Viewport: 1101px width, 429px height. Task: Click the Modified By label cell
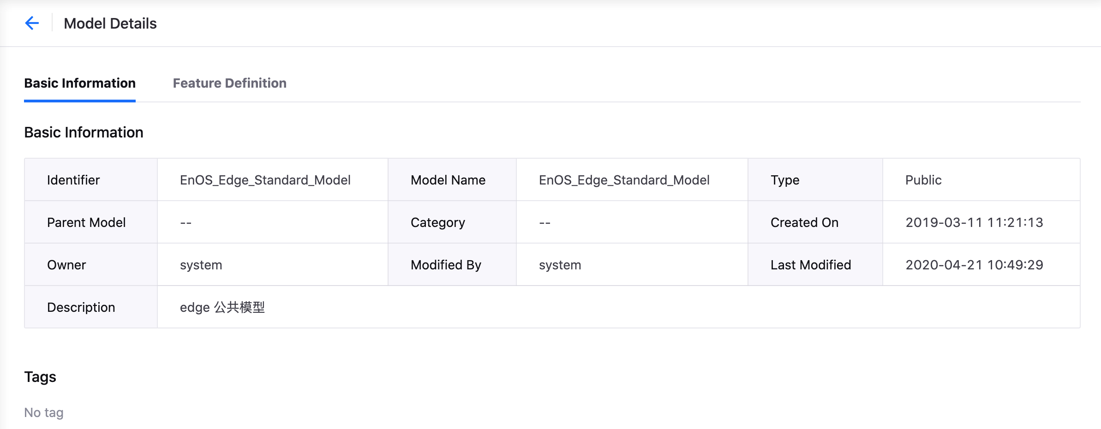pyautogui.click(x=452, y=265)
